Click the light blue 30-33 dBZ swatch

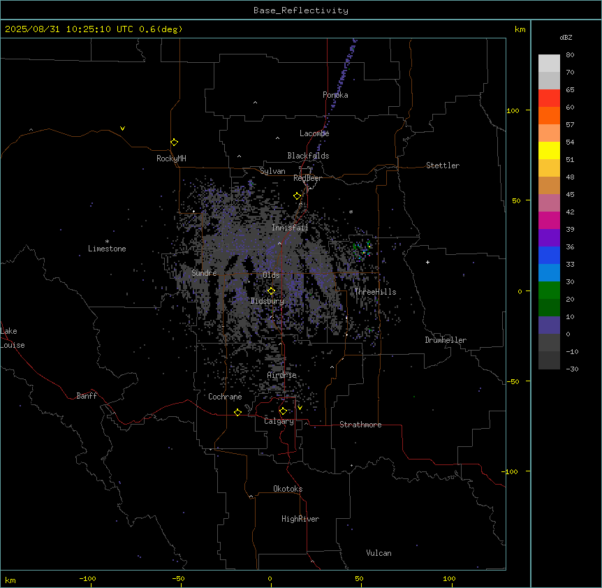coord(549,273)
